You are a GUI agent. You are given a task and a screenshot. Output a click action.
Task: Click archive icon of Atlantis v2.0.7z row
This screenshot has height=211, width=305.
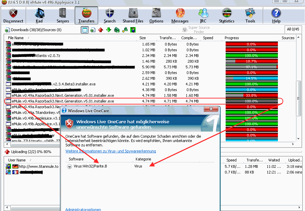8,56
